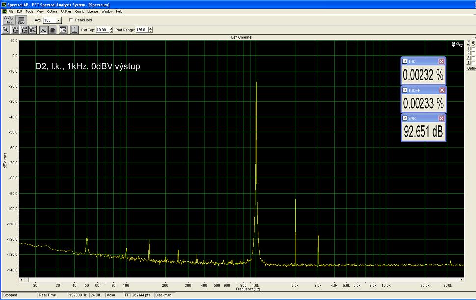The width and height of the screenshot is (476, 300).
Task: Click the 'Left Channel' plot title
Action: (x=242, y=37)
